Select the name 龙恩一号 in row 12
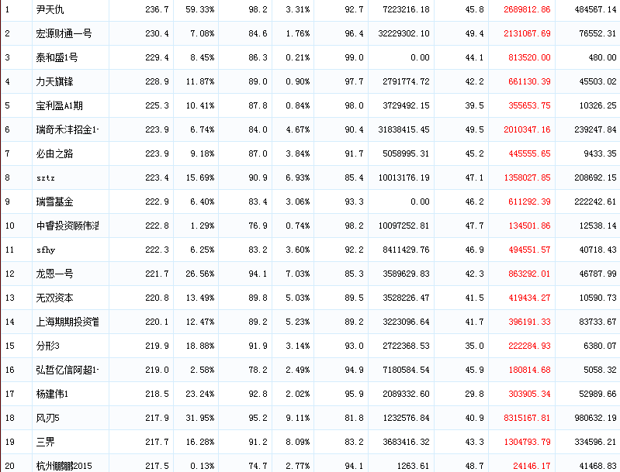The image size is (620, 472). 54,274
